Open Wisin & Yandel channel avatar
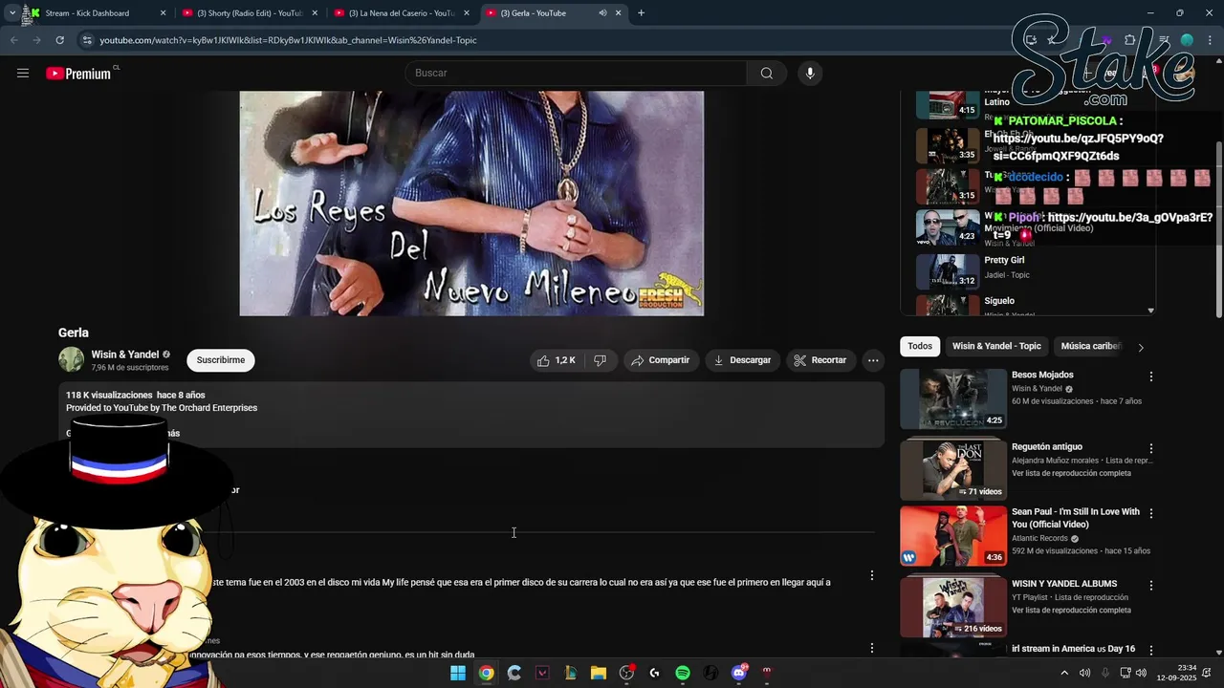Viewport: 1224px width, 688px height. tap(72, 360)
